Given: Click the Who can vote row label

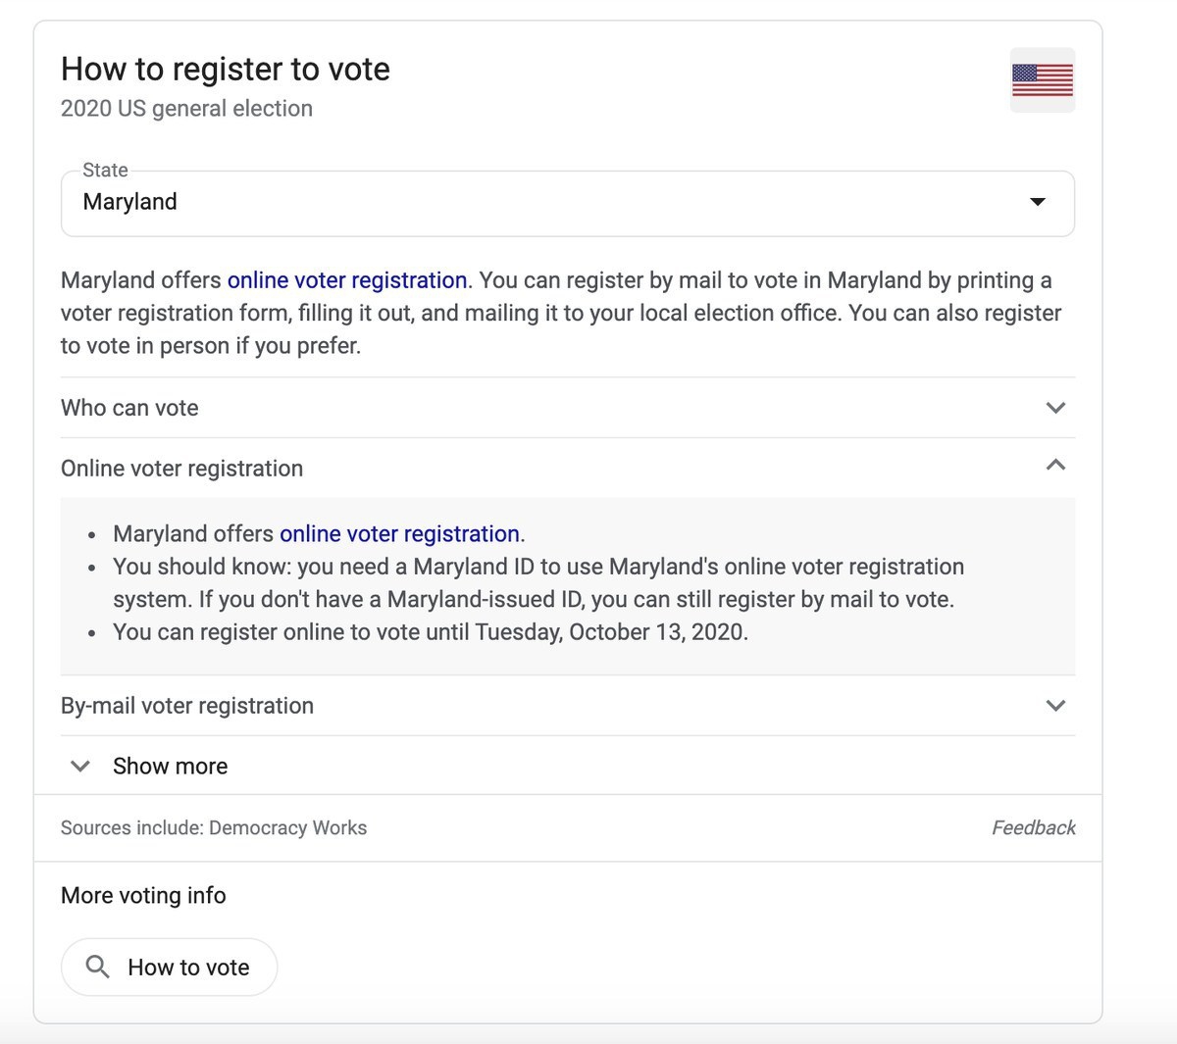Looking at the screenshot, I should 129,408.
